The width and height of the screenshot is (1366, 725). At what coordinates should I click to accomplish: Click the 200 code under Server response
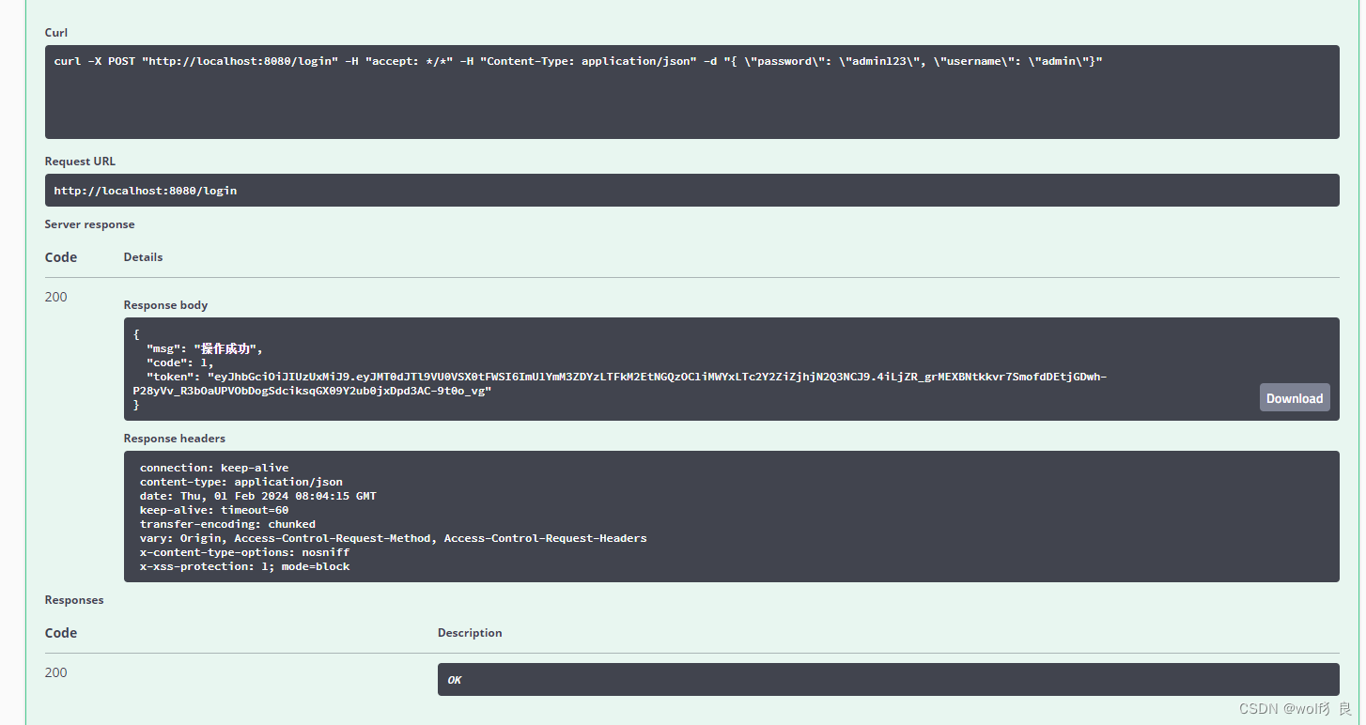click(x=56, y=297)
